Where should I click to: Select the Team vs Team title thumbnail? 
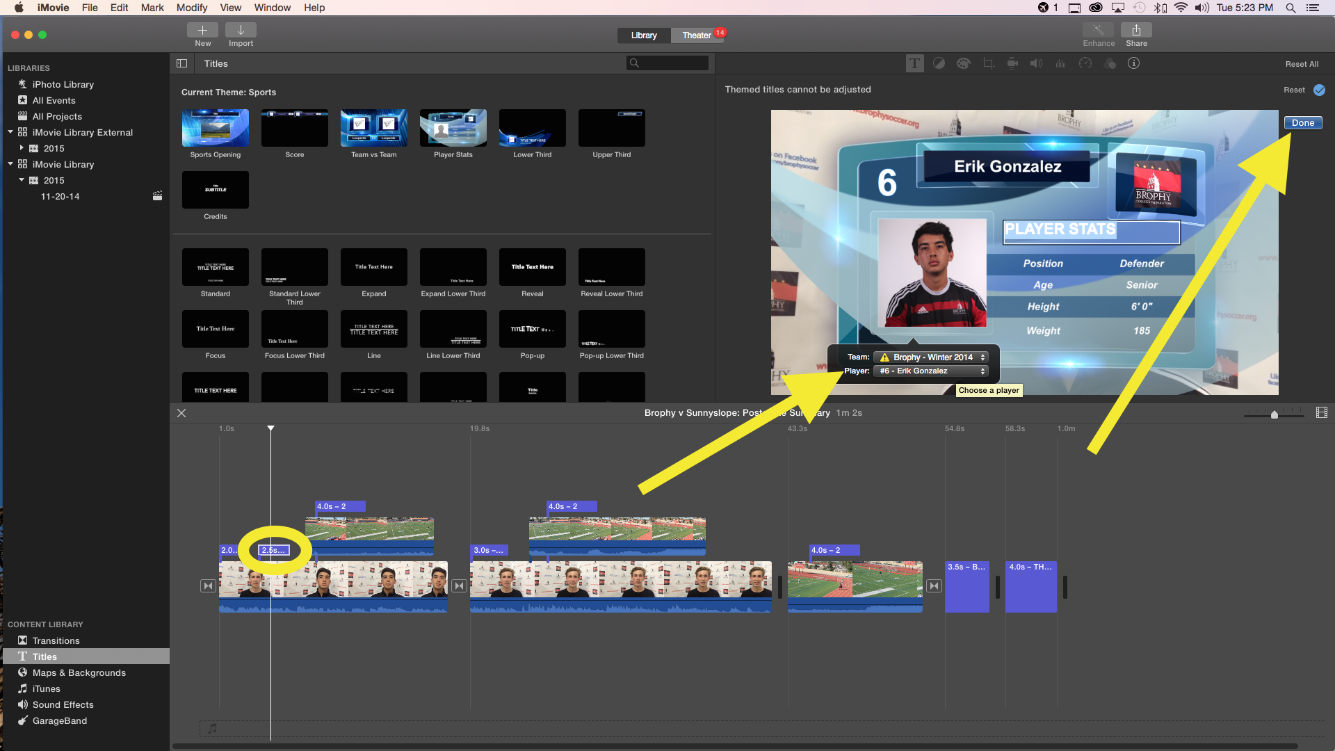coord(374,128)
